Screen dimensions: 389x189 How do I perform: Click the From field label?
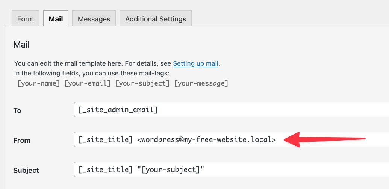(x=22, y=141)
